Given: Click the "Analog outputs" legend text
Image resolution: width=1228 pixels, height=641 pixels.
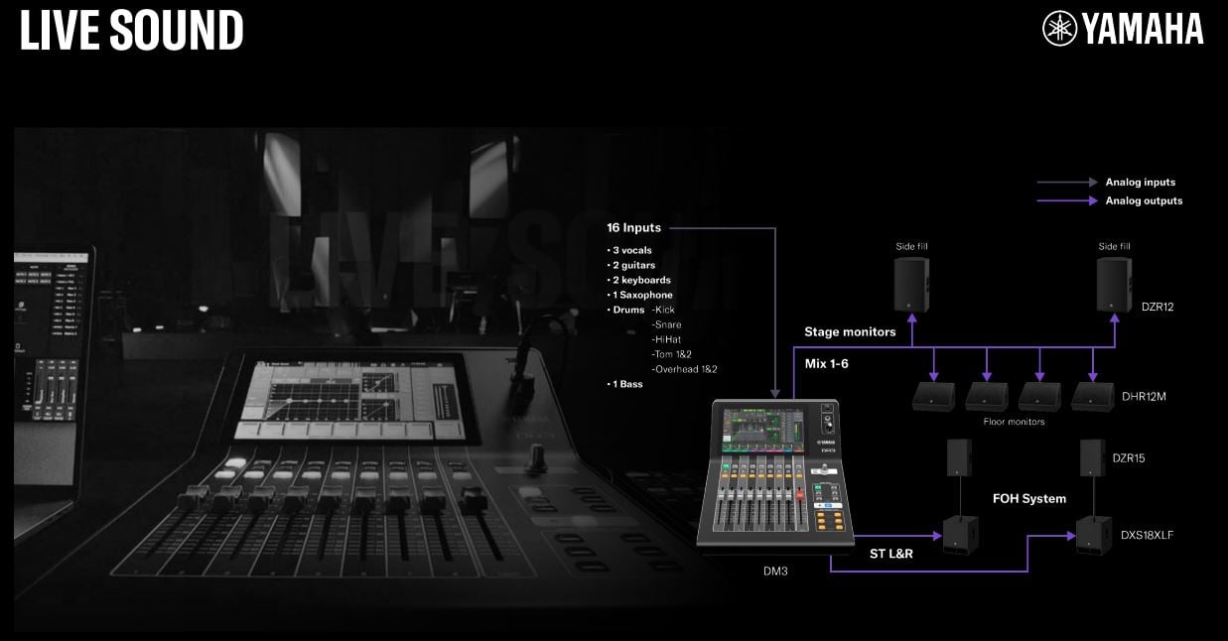Looking at the screenshot, I should [1144, 200].
